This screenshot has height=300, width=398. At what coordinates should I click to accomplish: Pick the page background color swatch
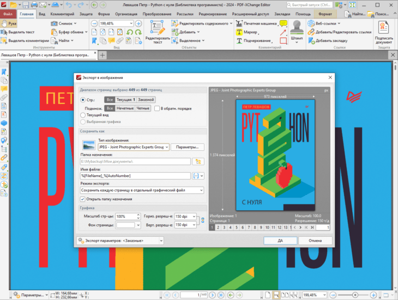[128, 225]
